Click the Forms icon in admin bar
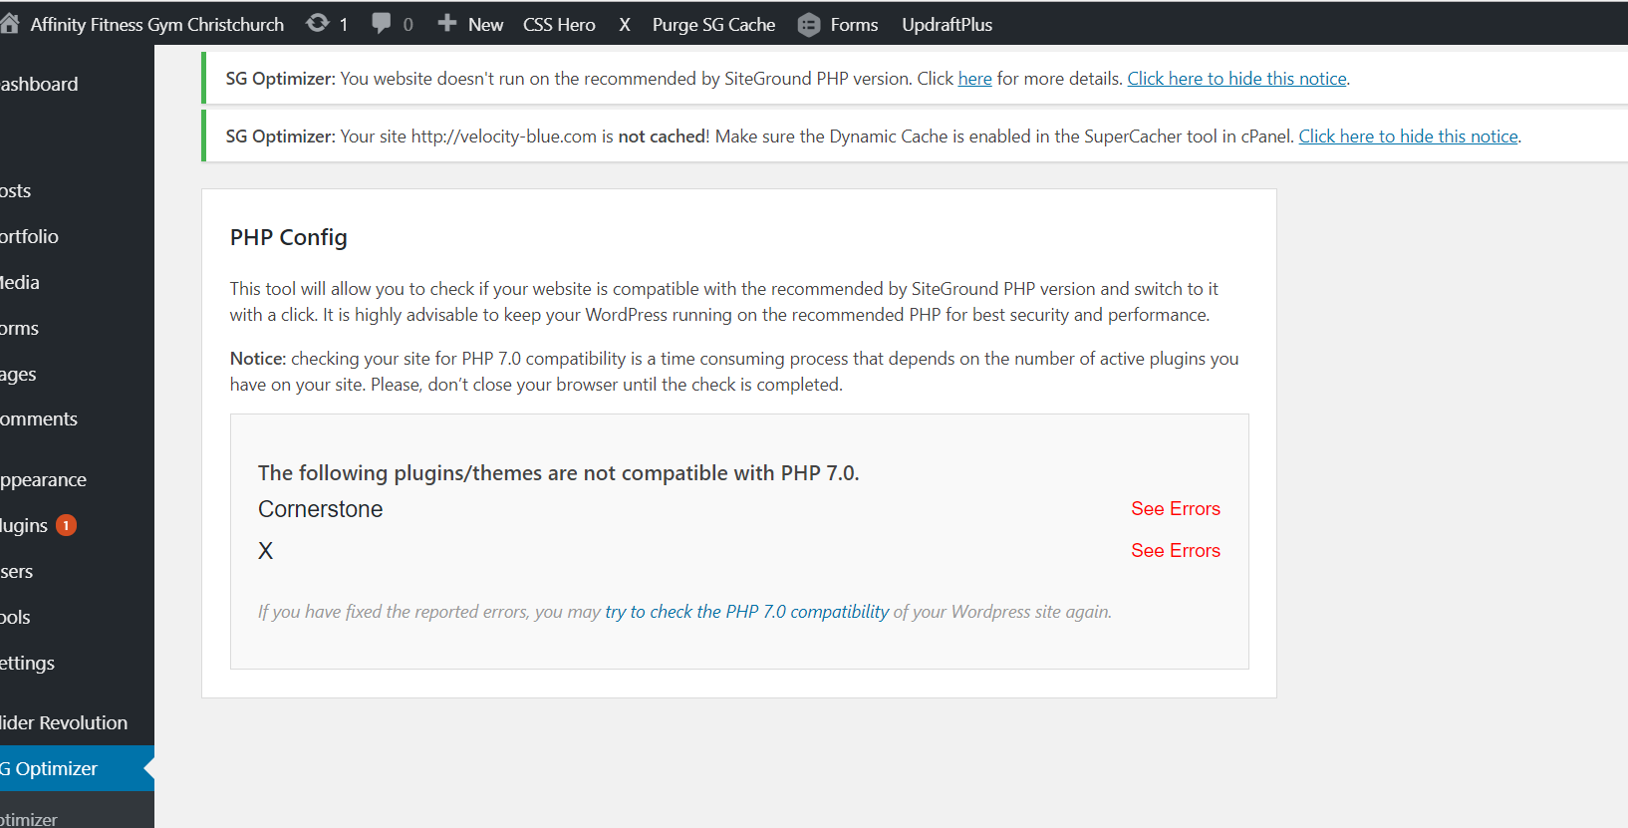This screenshot has width=1628, height=828. point(809,25)
